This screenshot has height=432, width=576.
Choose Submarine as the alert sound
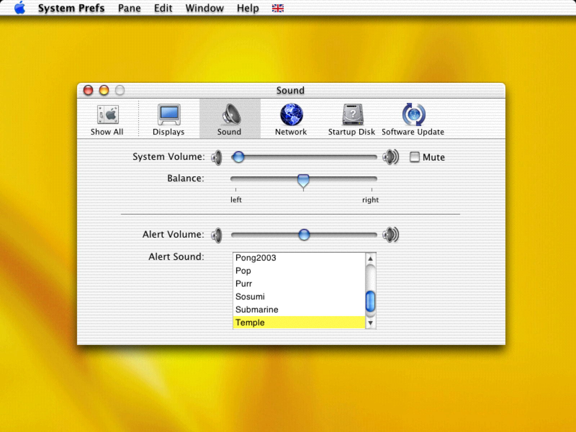pyautogui.click(x=257, y=310)
